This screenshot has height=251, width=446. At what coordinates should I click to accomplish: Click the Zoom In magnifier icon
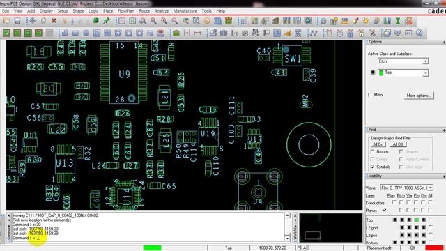click(164, 21)
